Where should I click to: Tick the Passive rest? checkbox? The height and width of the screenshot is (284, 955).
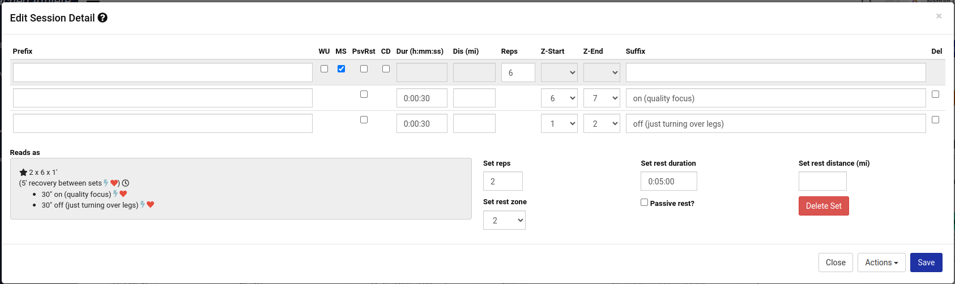(644, 202)
